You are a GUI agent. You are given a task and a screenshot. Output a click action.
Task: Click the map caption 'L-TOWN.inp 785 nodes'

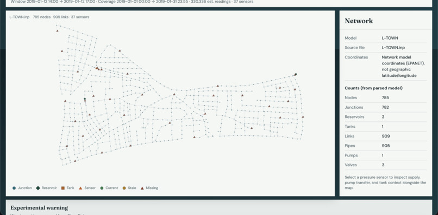(49, 17)
